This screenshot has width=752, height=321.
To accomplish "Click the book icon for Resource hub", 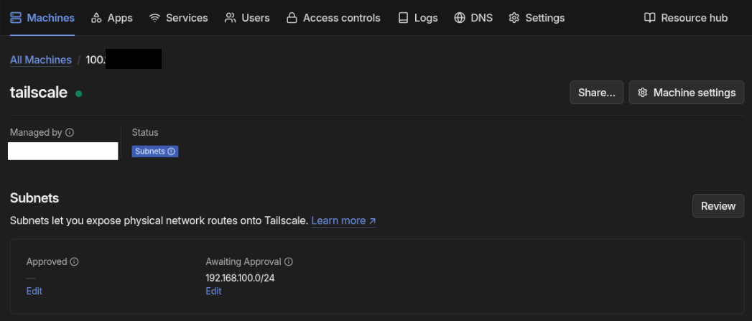I will pos(649,18).
